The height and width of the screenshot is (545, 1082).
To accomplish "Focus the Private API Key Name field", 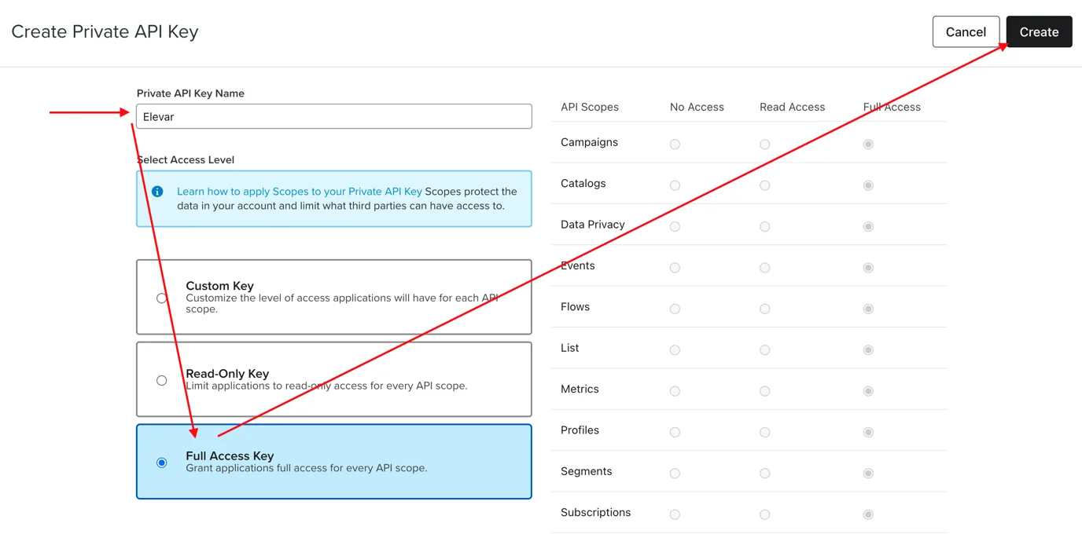I will pos(334,116).
